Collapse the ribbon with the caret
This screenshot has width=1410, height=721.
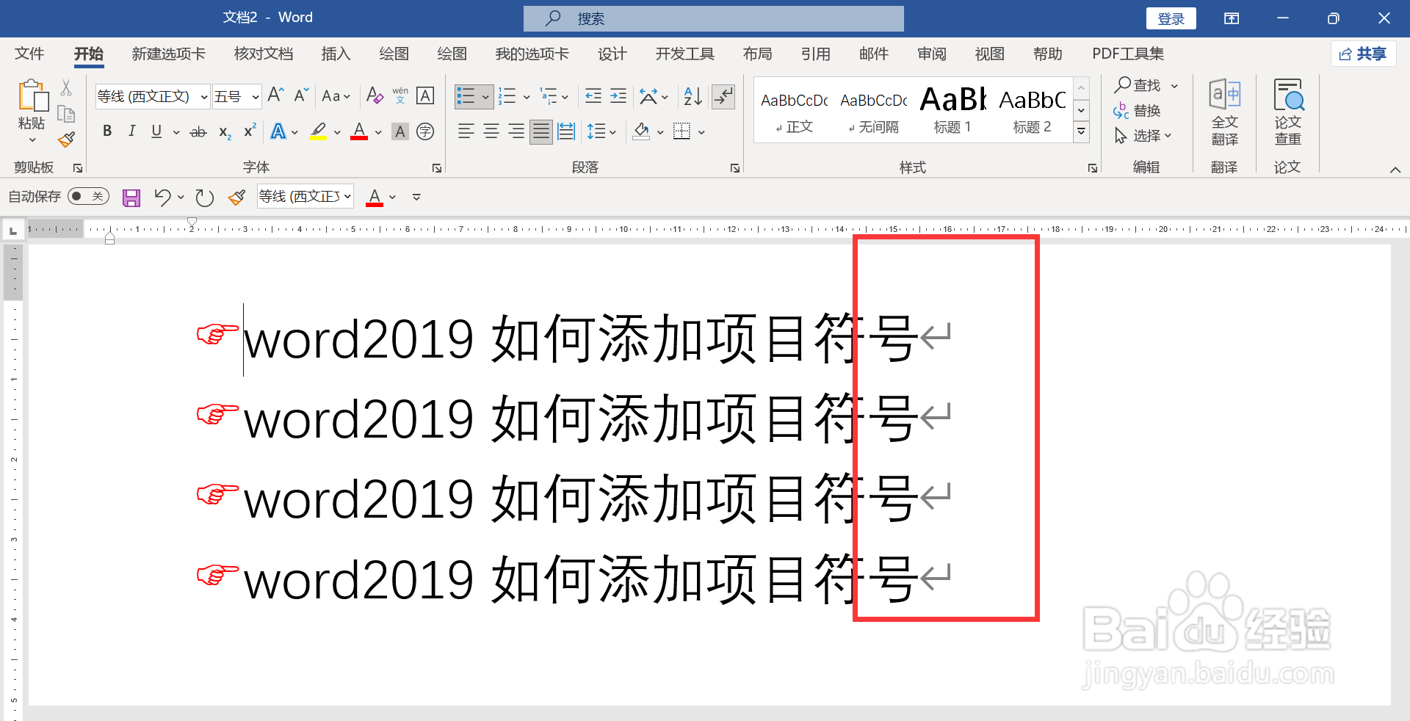1395,170
